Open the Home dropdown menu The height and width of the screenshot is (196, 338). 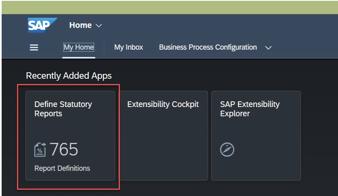coord(86,26)
